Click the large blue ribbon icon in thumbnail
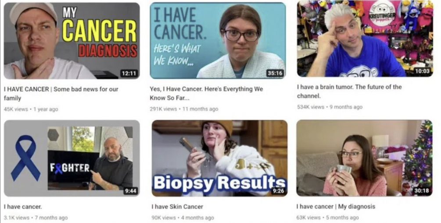The width and height of the screenshot is (441, 223). (25, 158)
